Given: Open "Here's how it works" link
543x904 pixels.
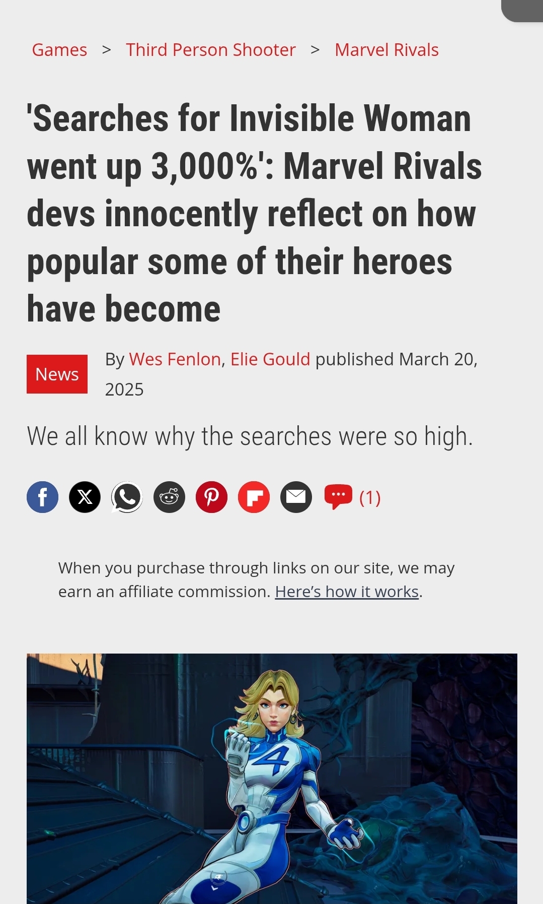Looking at the screenshot, I should (x=347, y=592).
